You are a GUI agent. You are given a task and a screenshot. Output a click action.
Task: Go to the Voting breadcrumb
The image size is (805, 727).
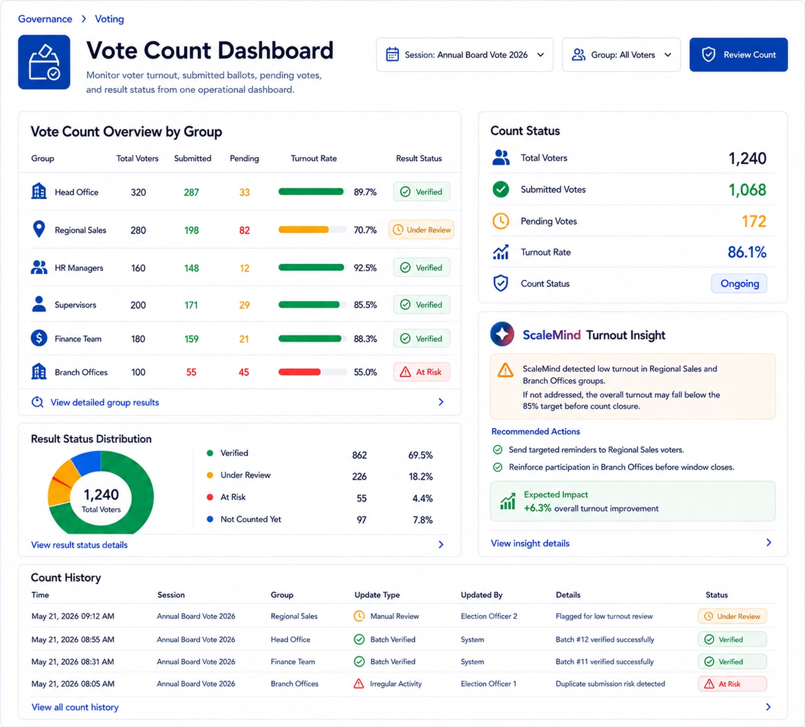pos(109,19)
